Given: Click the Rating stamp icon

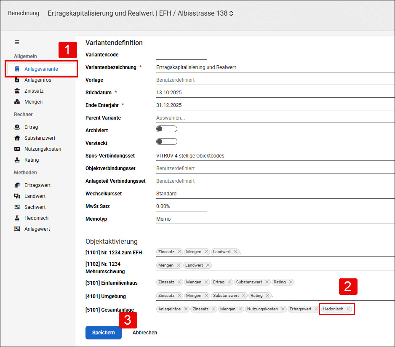Looking at the screenshot, I should [x=17, y=160].
